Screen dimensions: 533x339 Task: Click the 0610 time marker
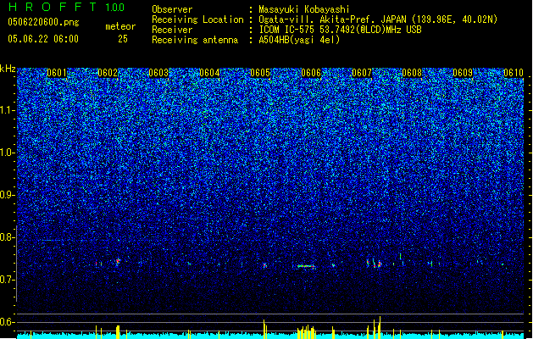(x=514, y=73)
